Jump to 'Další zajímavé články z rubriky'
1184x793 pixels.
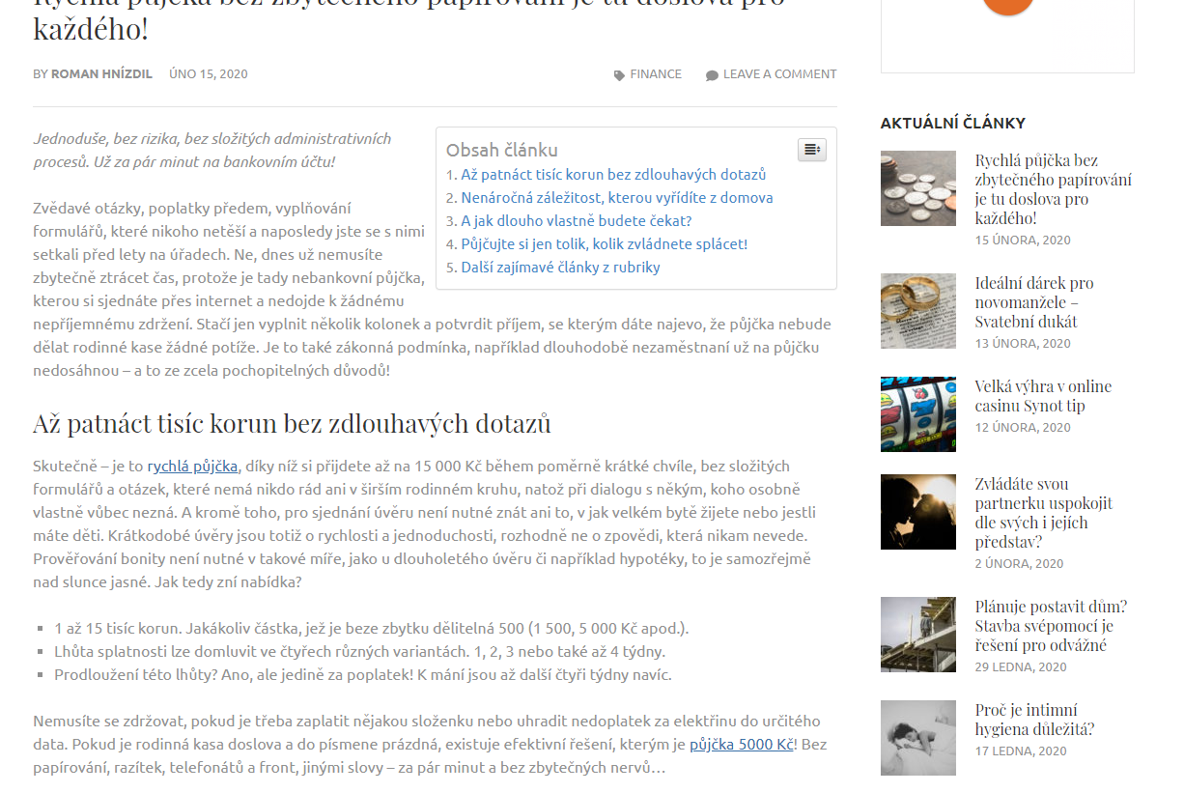[x=560, y=268]
